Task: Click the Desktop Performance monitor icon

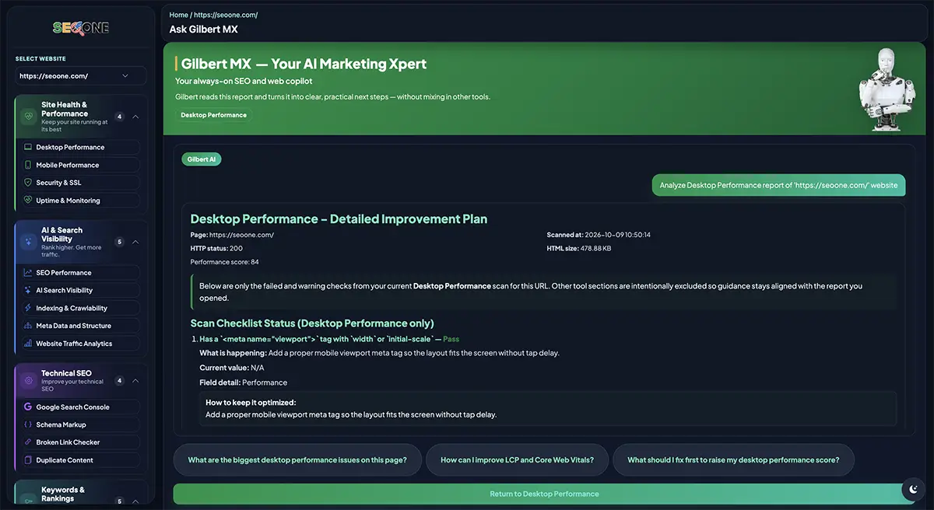Action: (28, 147)
